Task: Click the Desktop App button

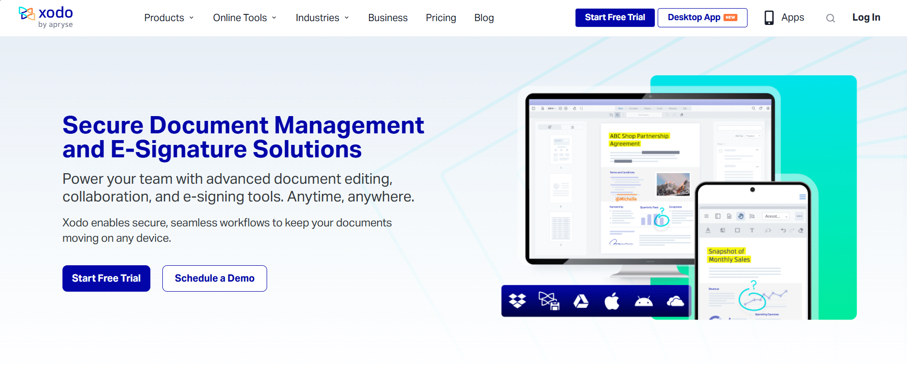Action: [702, 18]
